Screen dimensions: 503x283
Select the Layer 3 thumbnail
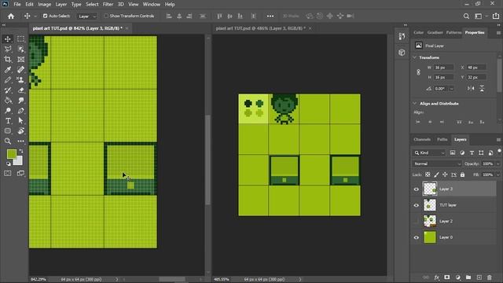(x=430, y=189)
